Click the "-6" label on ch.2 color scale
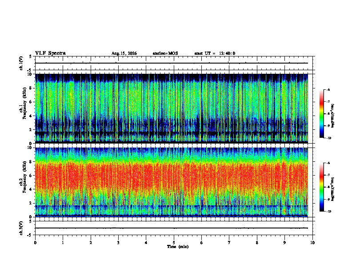This screenshot has width=352, height=272. pyautogui.click(x=328, y=163)
